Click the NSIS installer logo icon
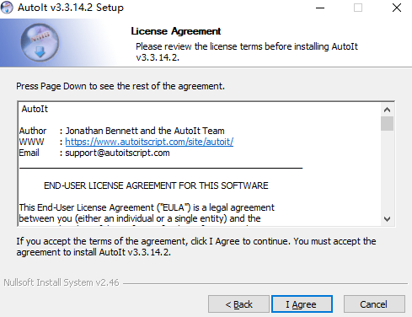Image resolution: width=412 pixels, height=317 pixels. 40,42
